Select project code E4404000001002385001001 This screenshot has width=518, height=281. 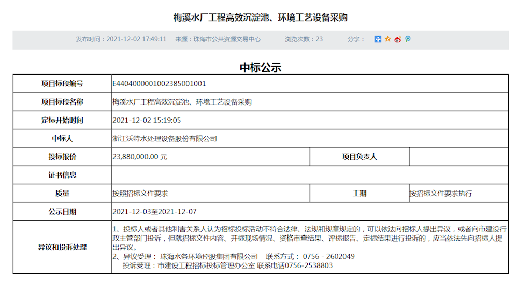pyautogui.click(x=159, y=83)
